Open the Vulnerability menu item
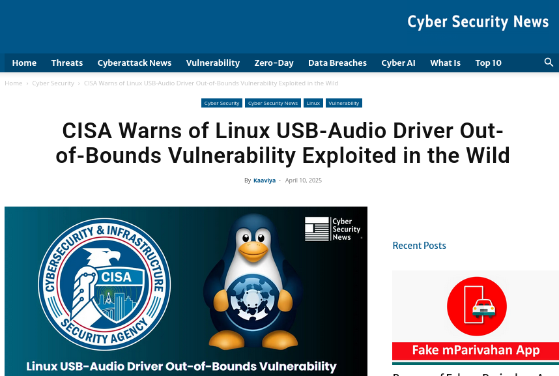 (213, 63)
